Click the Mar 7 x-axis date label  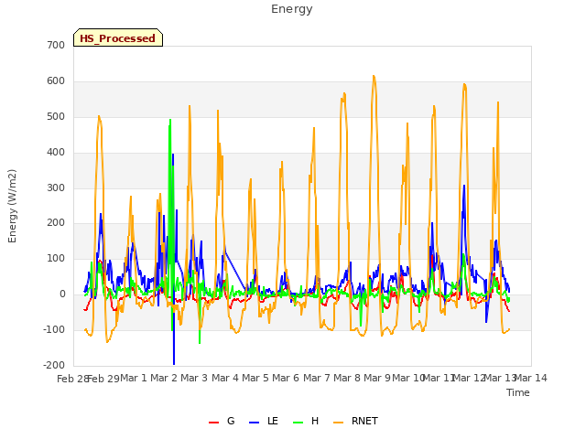[x=317, y=378]
